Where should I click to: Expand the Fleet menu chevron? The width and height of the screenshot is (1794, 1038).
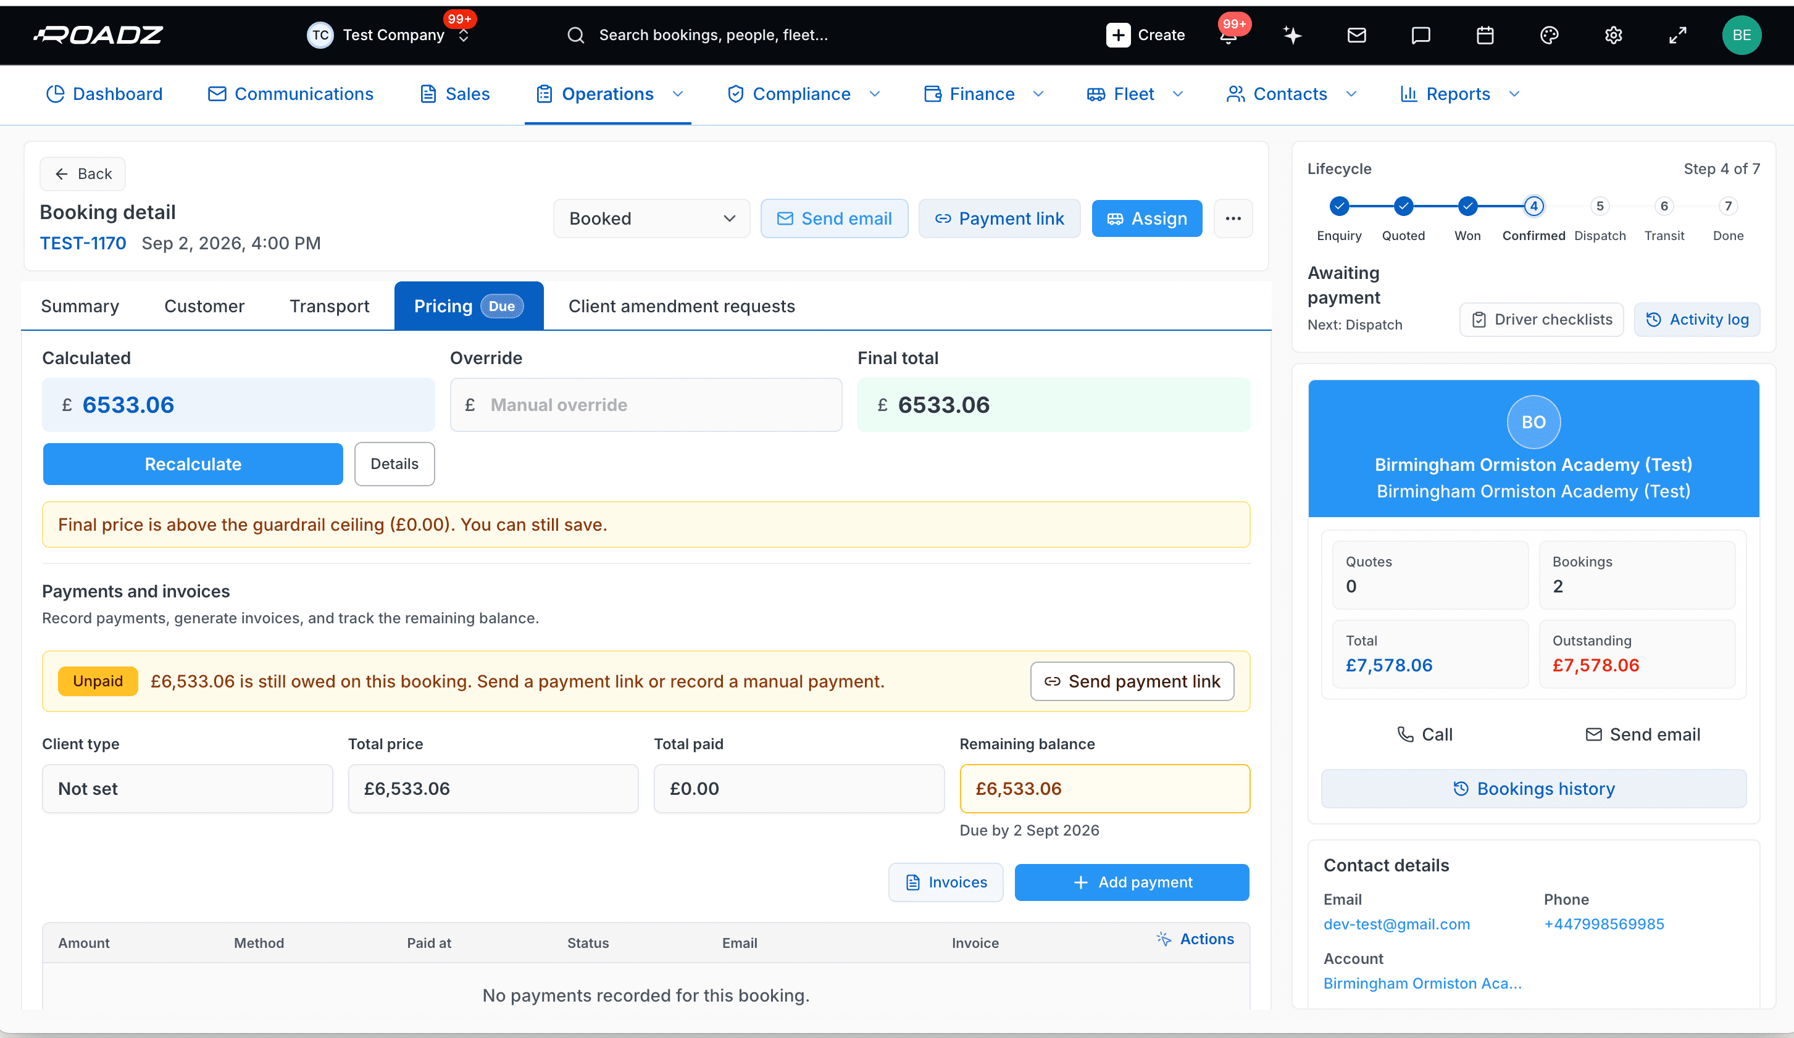pos(1177,94)
